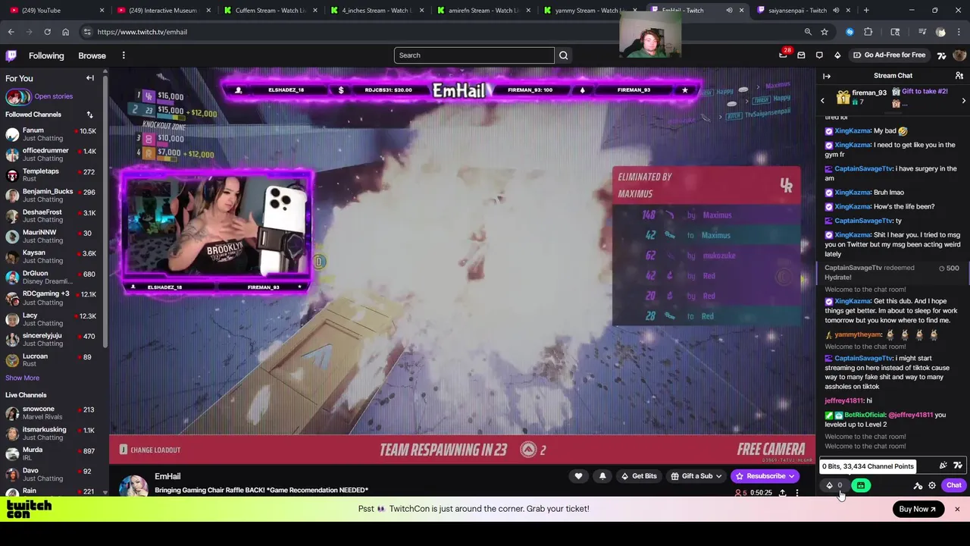Click the Shazam extension icon
The height and width of the screenshot is (546, 970).
click(850, 32)
